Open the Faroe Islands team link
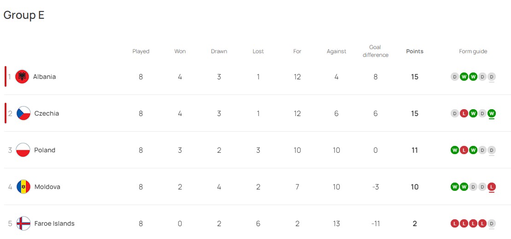The height and width of the screenshot is (239, 511). [54, 223]
